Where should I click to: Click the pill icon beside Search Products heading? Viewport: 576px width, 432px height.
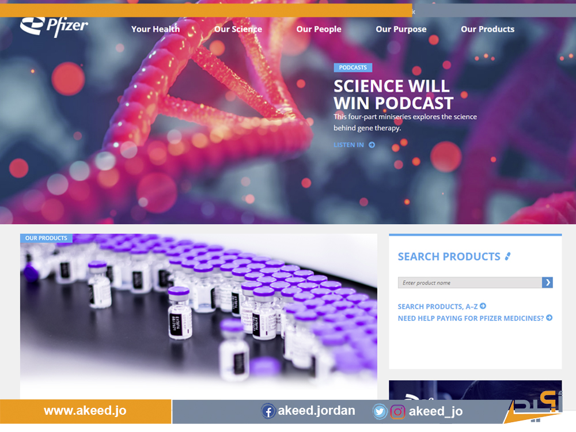[x=507, y=256]
